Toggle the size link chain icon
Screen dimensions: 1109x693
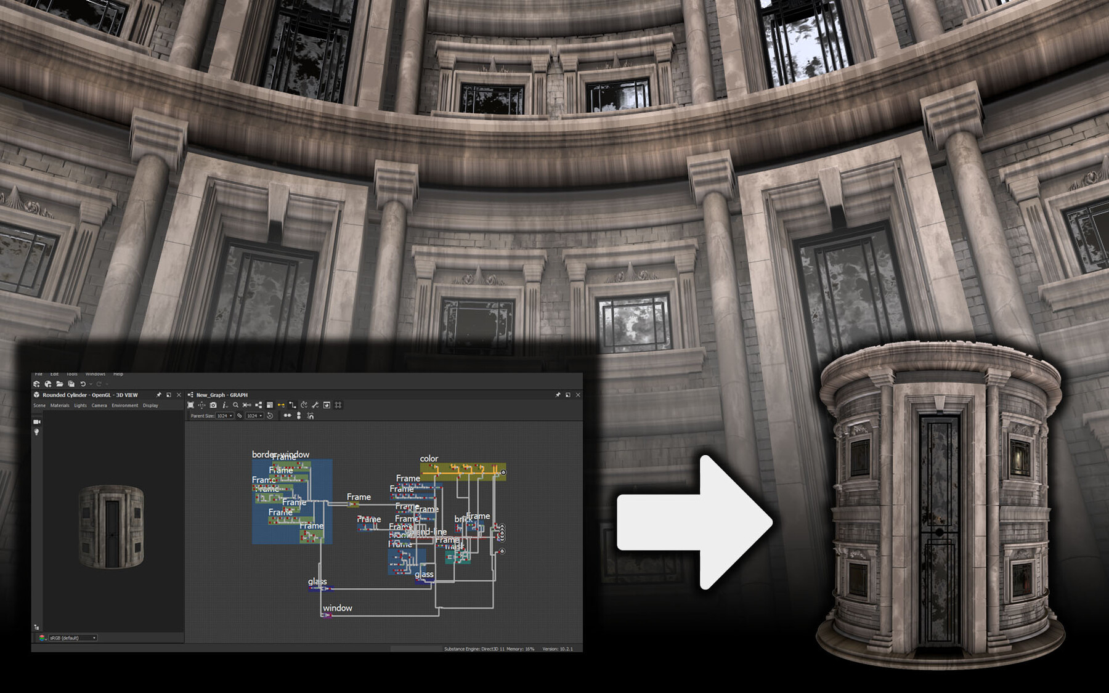click(x=240, y=416)
